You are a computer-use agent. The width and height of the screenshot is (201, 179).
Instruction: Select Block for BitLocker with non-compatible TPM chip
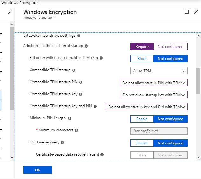coord(142,59)
